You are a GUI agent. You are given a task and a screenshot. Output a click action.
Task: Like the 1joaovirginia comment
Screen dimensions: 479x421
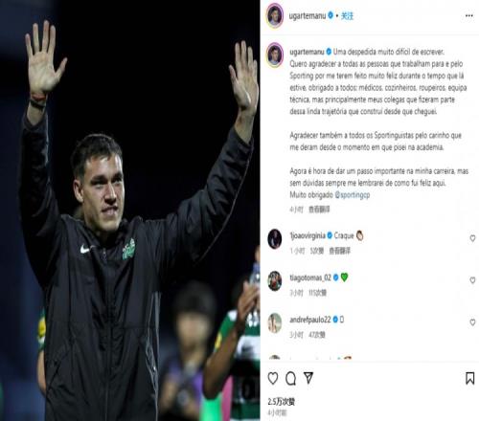(472, 238)
